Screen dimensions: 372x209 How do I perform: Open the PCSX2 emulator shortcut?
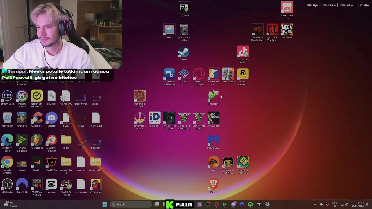coord(184,76)
